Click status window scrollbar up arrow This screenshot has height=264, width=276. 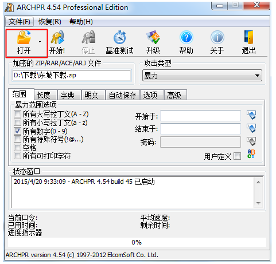(x=258, y=182)
